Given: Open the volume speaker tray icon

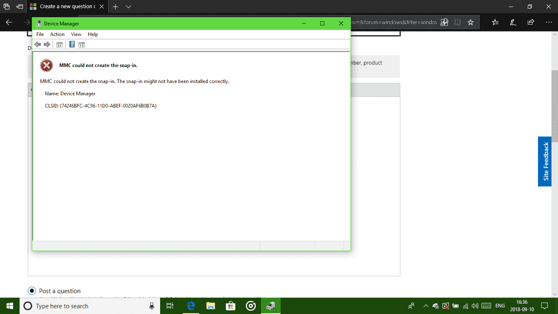Looking at the screenshot, I should coord(475,306).
